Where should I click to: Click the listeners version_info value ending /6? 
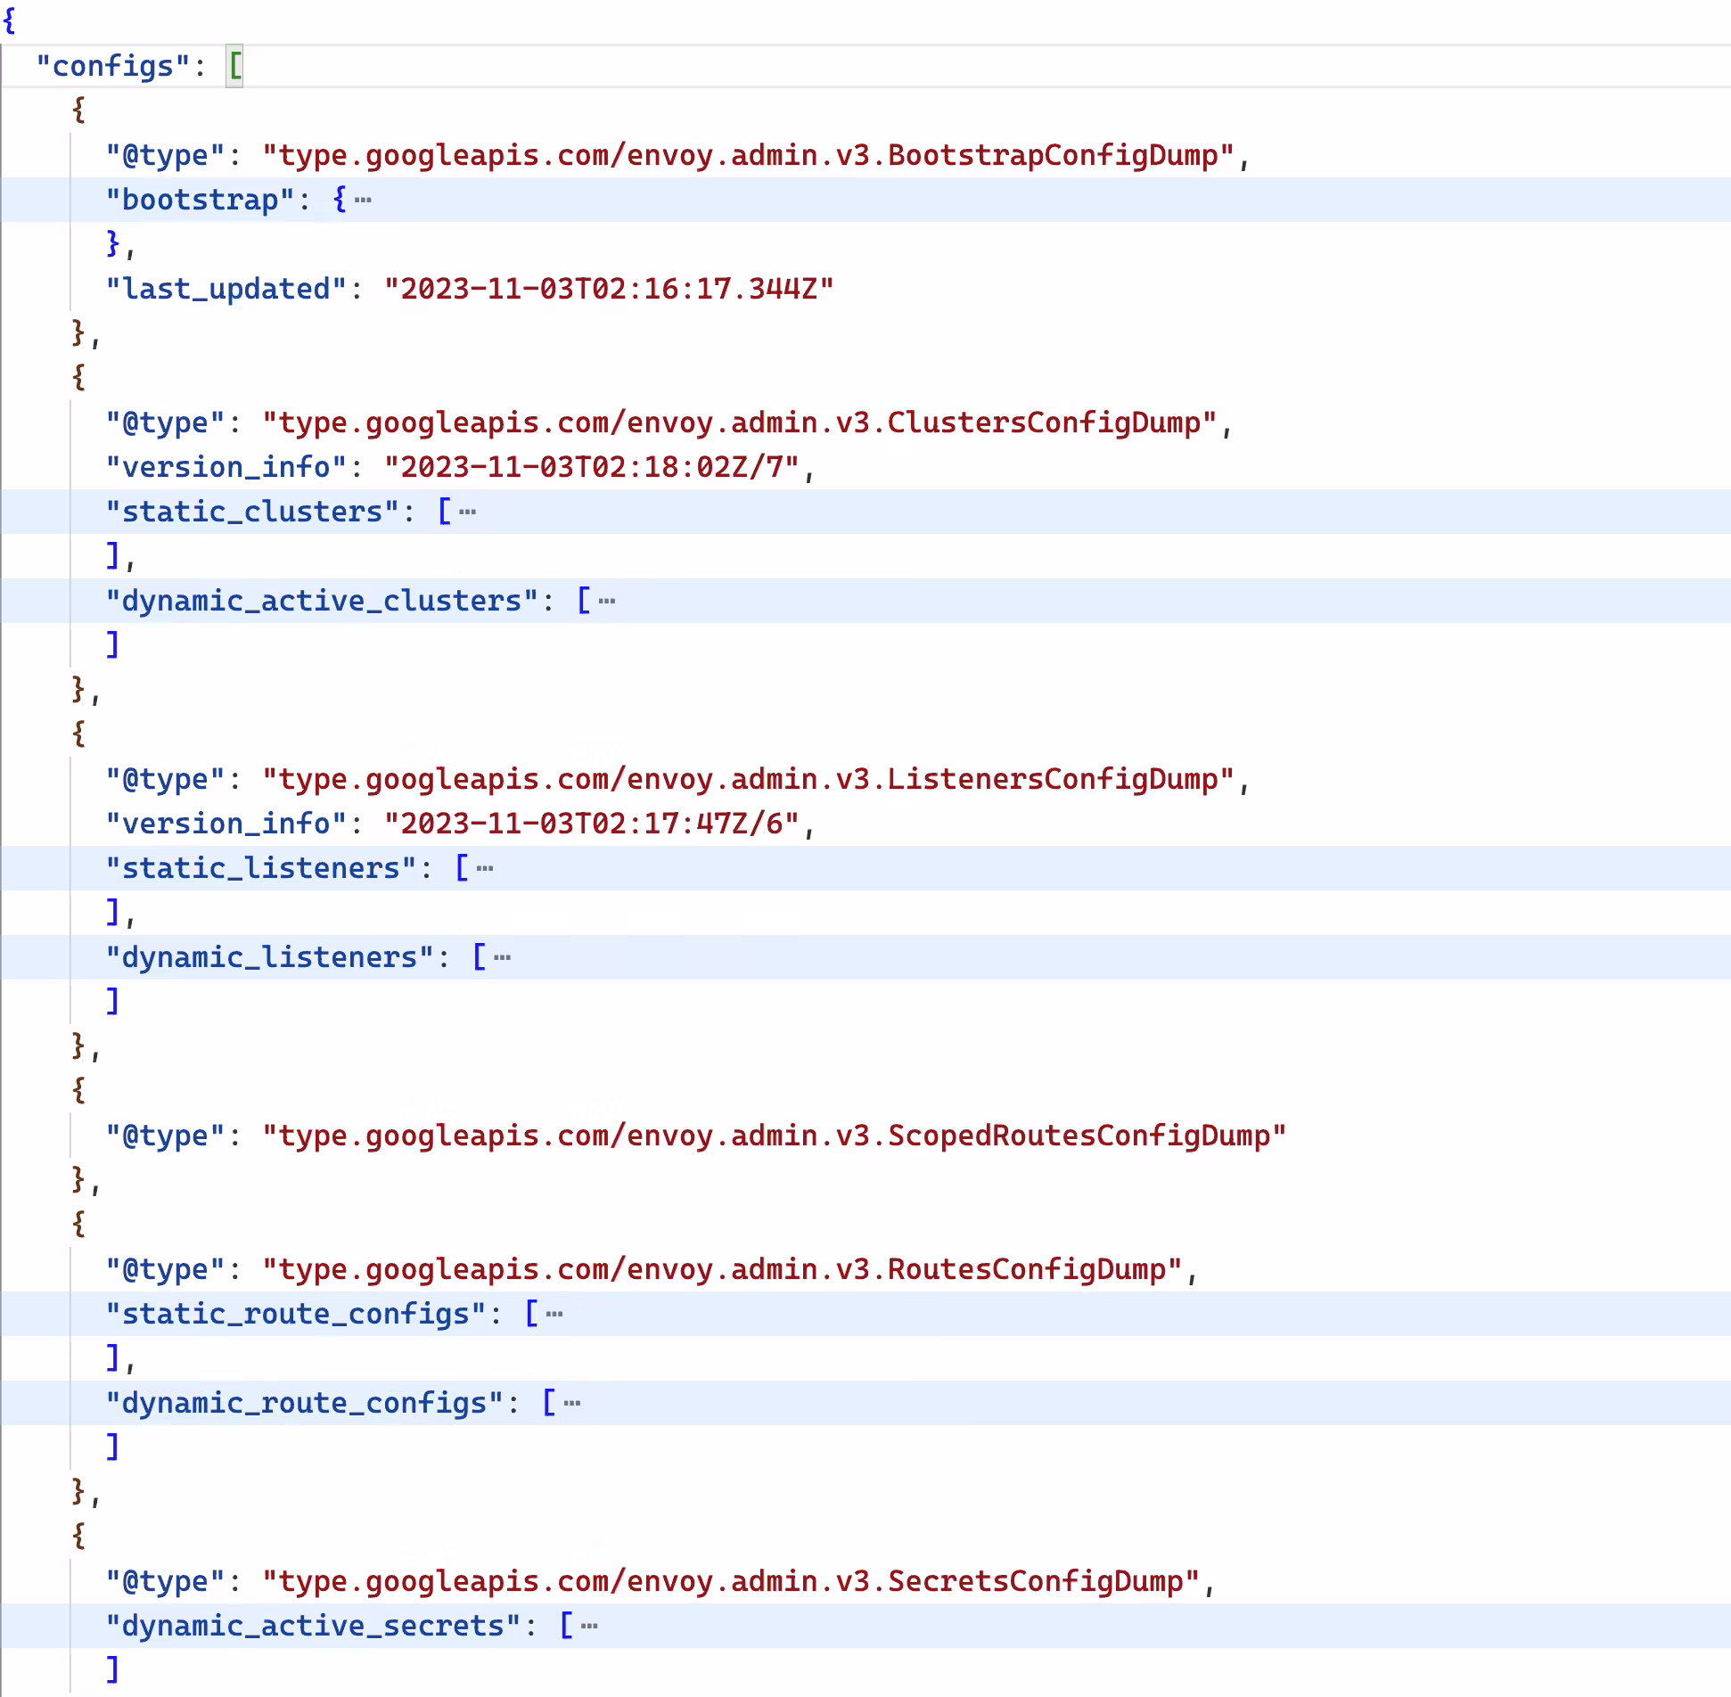(592, 824)
